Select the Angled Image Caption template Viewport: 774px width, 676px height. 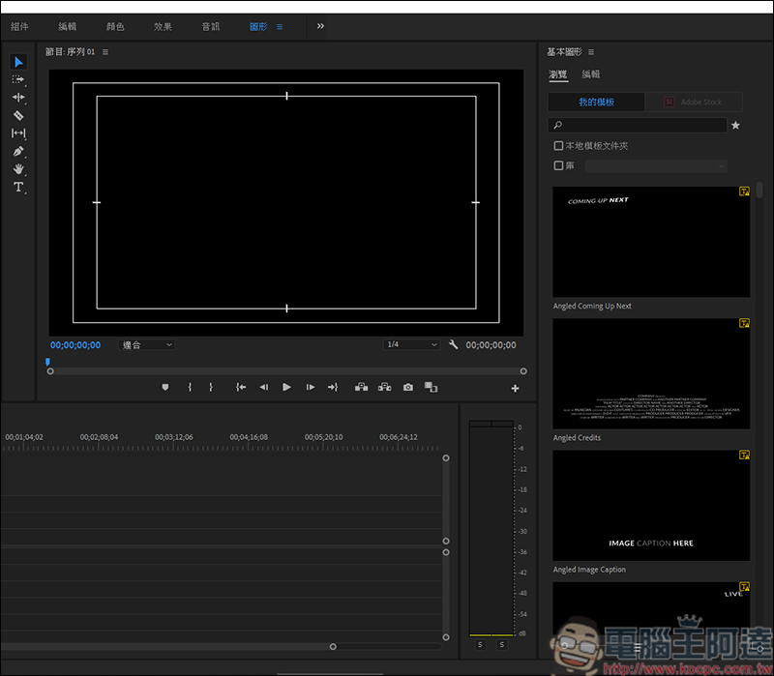pos(651,505)
